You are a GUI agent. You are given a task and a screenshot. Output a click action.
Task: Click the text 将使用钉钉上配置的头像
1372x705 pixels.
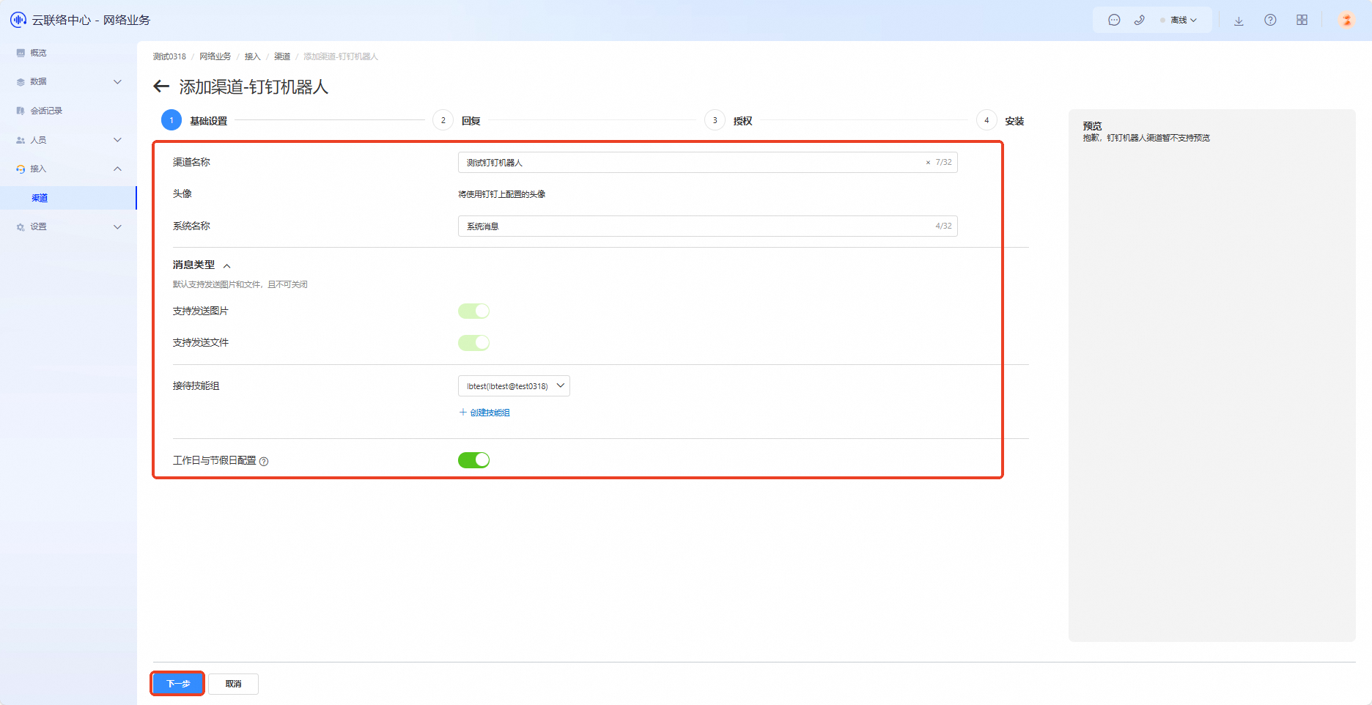pos(502,194)
